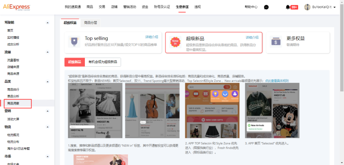This screenshot has width=344, height=165.
Task: Open 单品分析 in sidebar
Action: tap(13, 96)
